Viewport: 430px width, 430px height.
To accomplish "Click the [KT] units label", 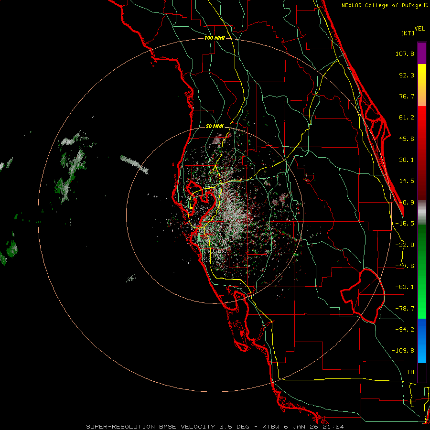I will pyautogui.click(x=408, y=33).
